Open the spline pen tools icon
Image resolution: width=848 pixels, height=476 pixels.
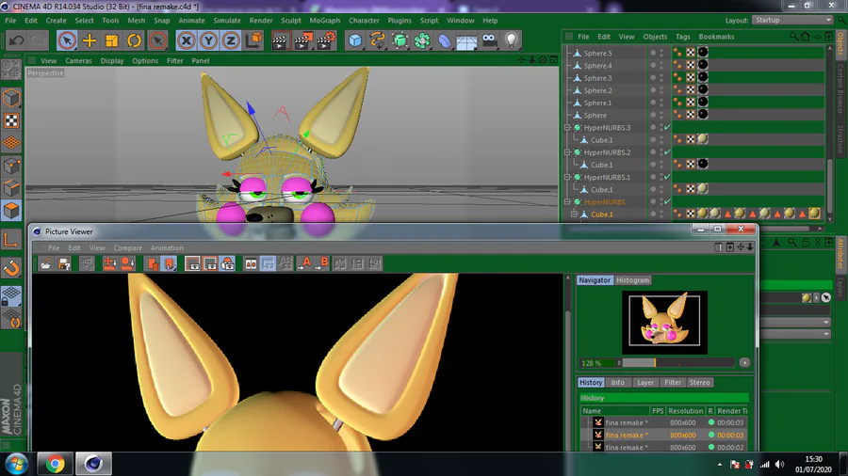pos(378,40)
